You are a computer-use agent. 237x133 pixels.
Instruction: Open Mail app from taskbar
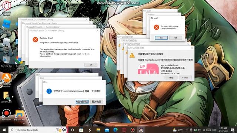tap(107, 130)
